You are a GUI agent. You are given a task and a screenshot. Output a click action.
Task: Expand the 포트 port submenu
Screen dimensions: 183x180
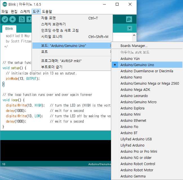point(72,52)
